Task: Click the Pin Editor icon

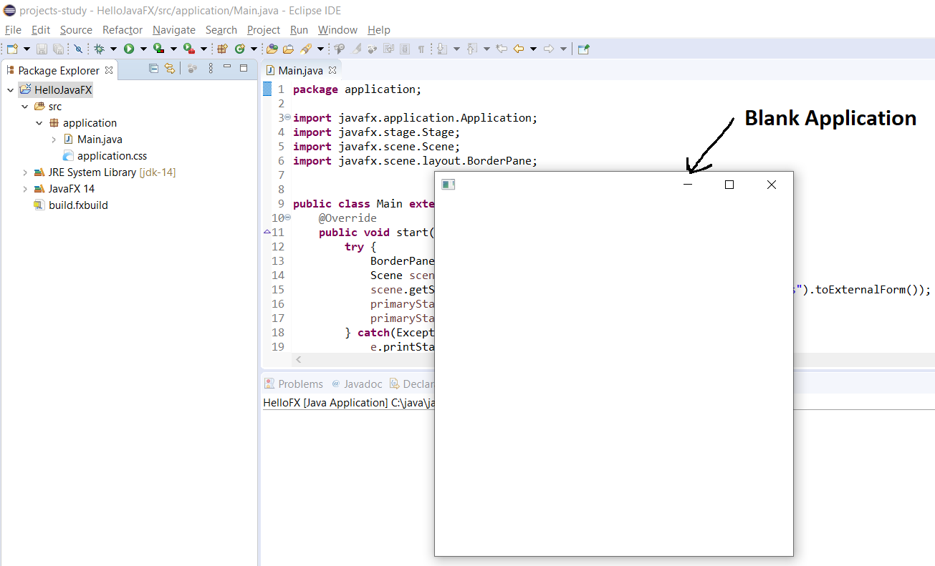Action: click(x=583, y=49)
